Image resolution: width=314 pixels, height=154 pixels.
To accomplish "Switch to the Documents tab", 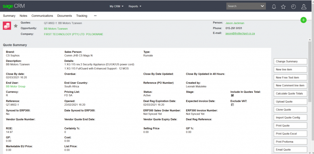I will click(64, 16).
